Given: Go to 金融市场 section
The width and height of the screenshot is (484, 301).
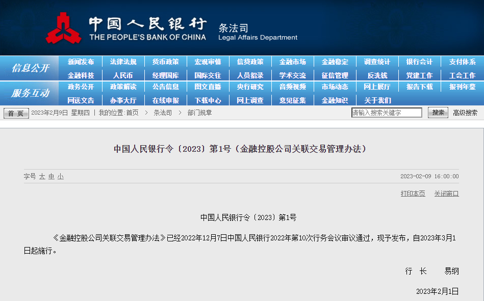Looking at the screenshot, I should click(292, 62).
